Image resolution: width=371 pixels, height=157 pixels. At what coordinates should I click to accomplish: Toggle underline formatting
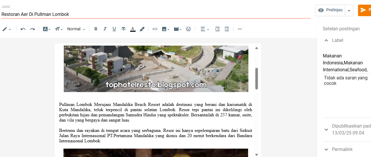pyautogui.click(x=114, y=29)
